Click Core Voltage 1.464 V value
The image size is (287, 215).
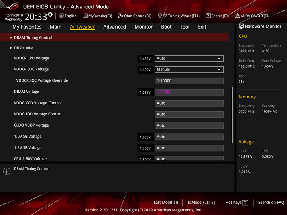[x=268, y=66]
